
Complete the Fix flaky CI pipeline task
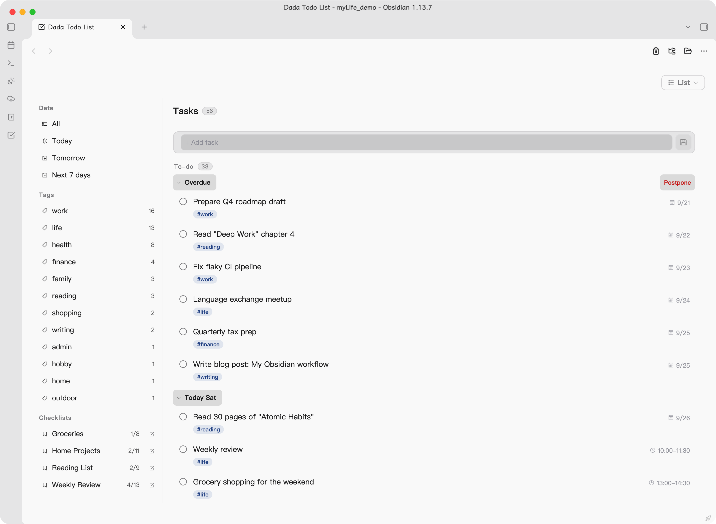coord(183,267)
